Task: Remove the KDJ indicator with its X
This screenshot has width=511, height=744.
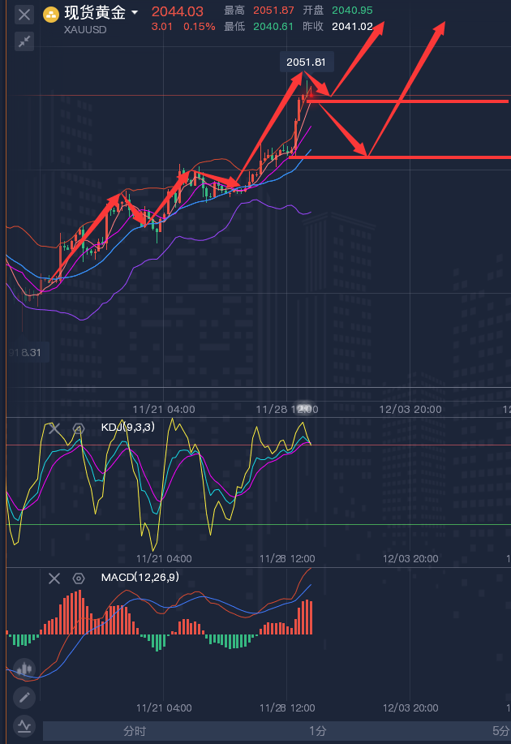Action: tap(54, 429)
